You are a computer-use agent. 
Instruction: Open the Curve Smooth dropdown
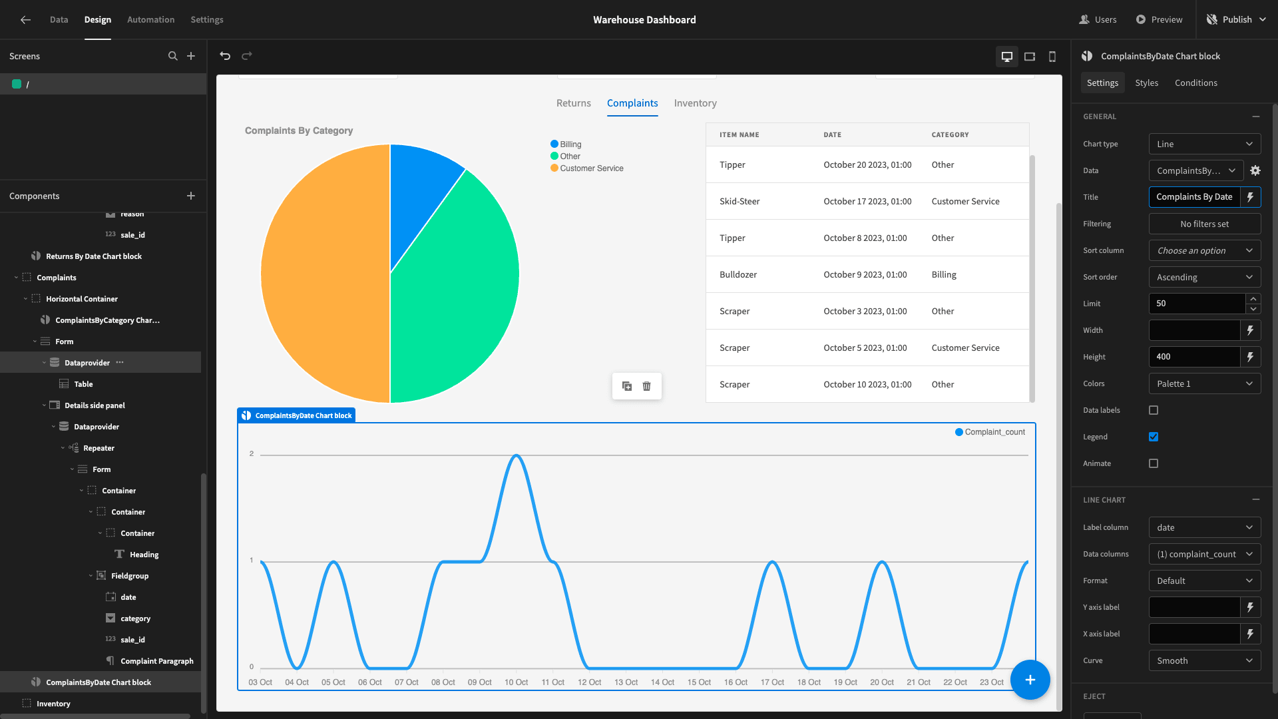(x=1205, y=660)
